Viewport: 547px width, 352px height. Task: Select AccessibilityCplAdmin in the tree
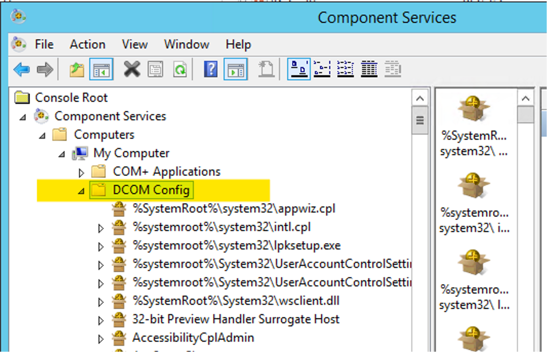coord(193,338)
